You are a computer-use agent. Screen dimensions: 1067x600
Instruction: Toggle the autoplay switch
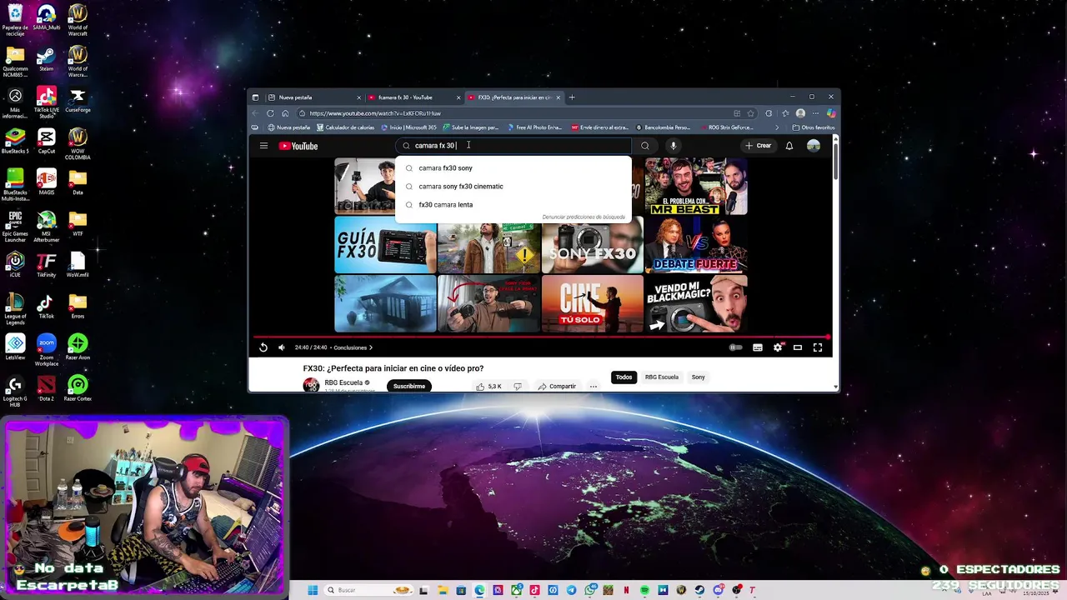click(x=736, y=347)
